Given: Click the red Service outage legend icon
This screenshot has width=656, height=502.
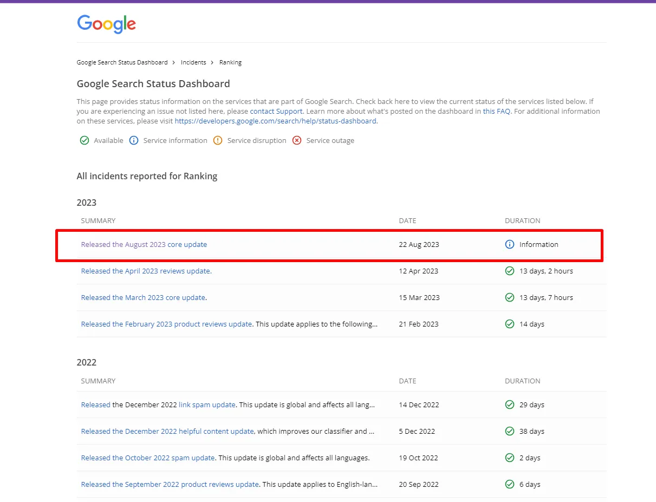Looking at the screenshot, I should pos(297,140).
